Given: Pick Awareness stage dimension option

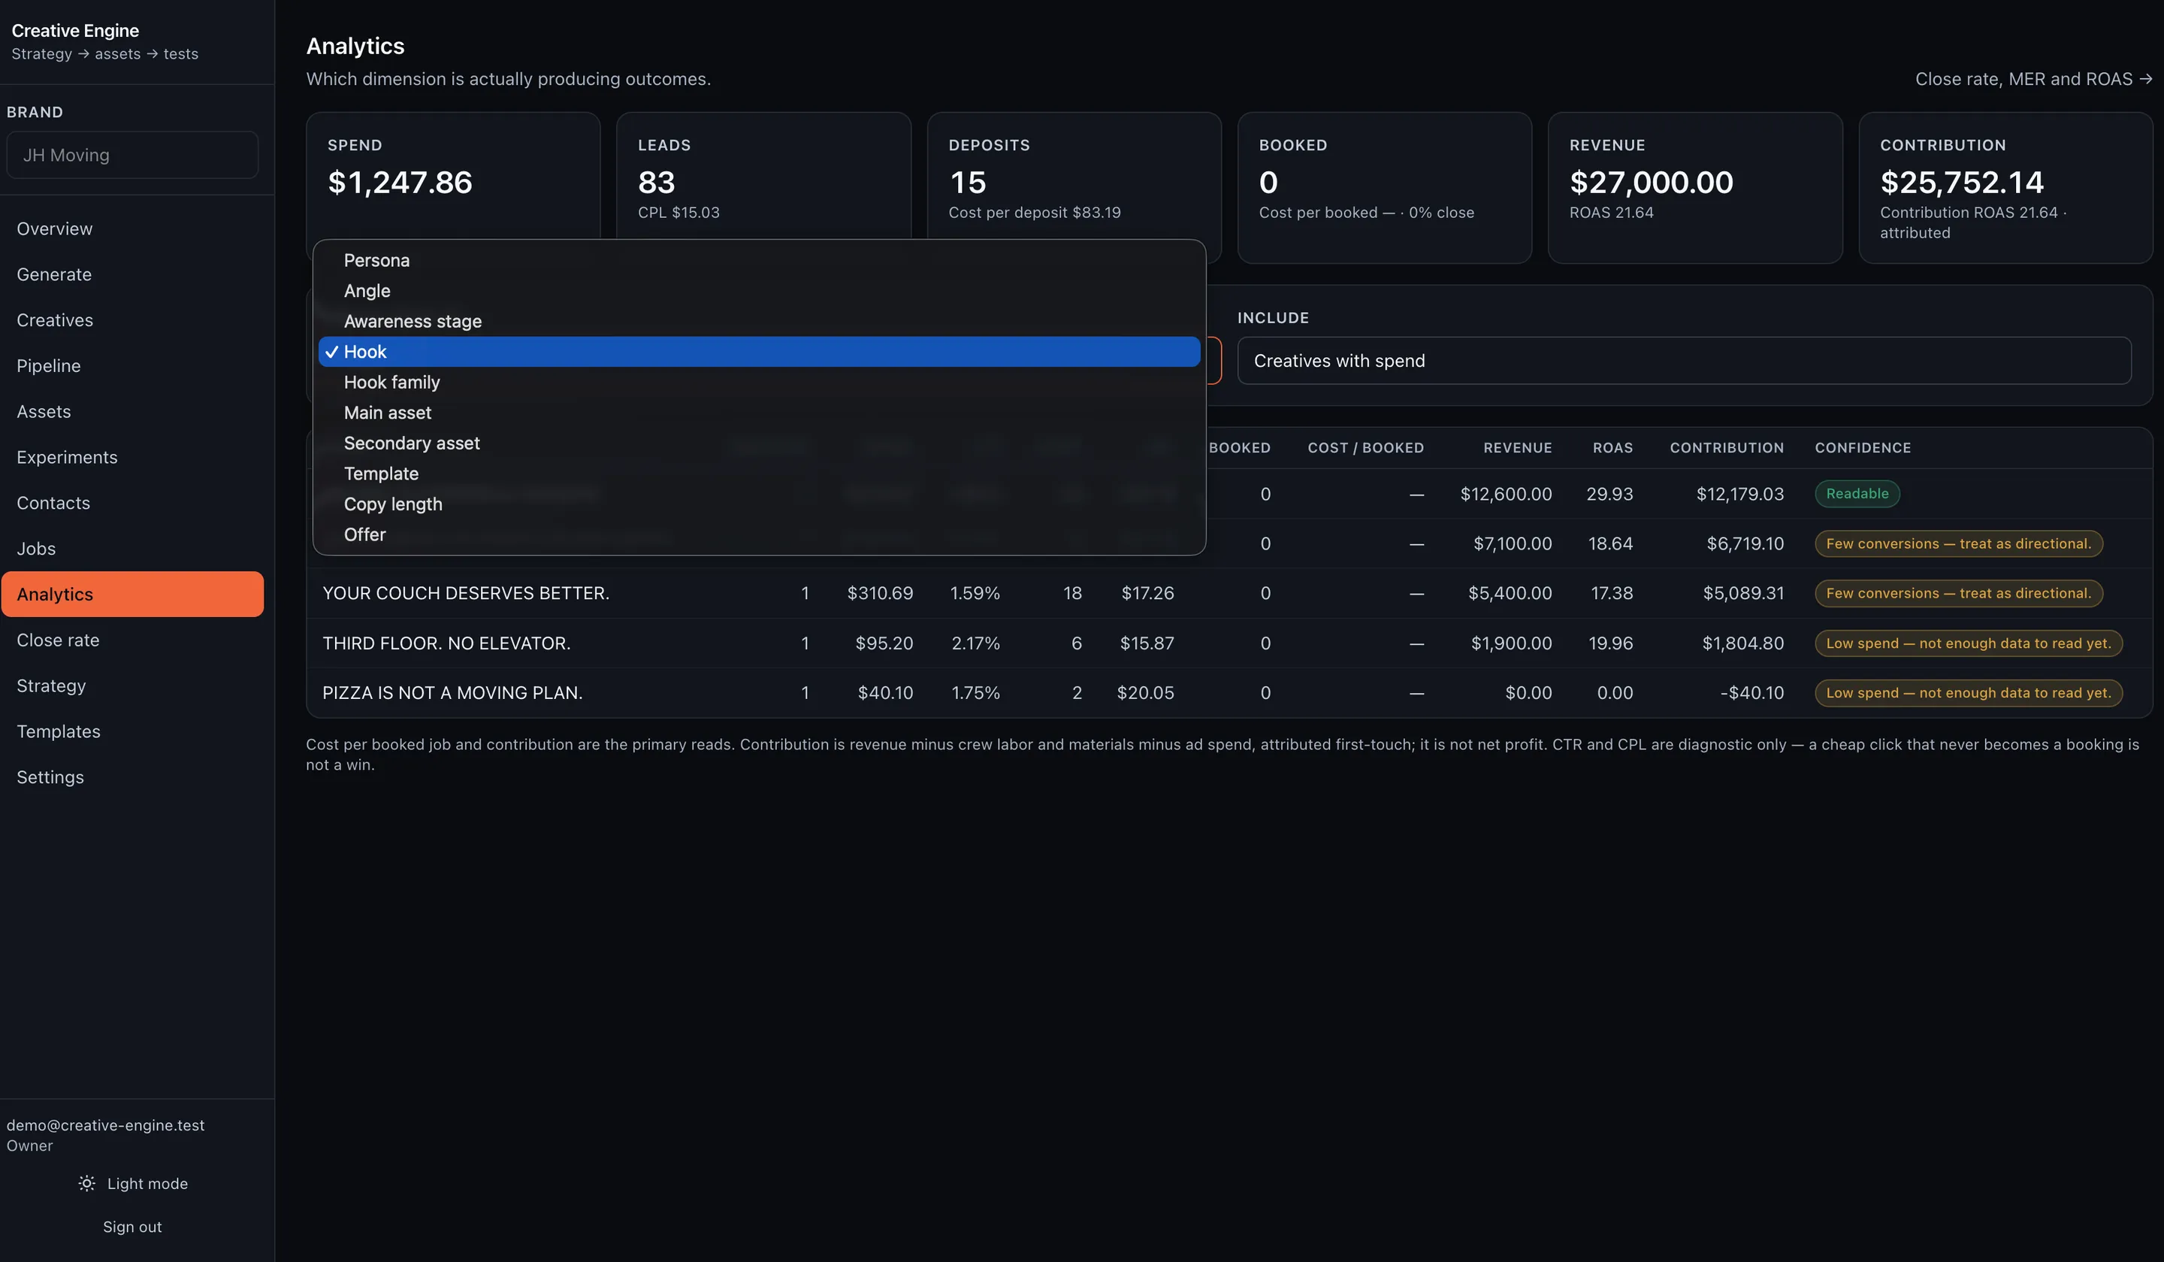Looking at the screenshot, I should [759, 321].
